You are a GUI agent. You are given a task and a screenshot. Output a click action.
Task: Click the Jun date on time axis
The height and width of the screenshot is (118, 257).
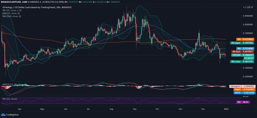pos(65,109)
